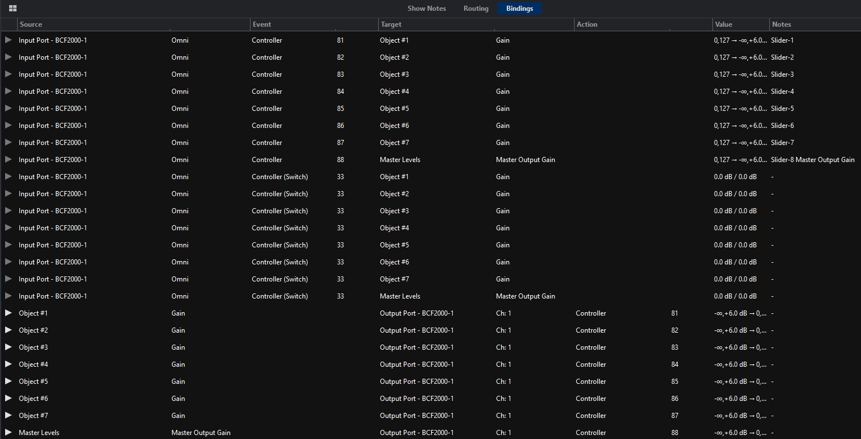Screen dimensions: 861x439
Task: Click Output Port - BCF2000-1 in Object #1 row
Action: (x=417, y=313)
